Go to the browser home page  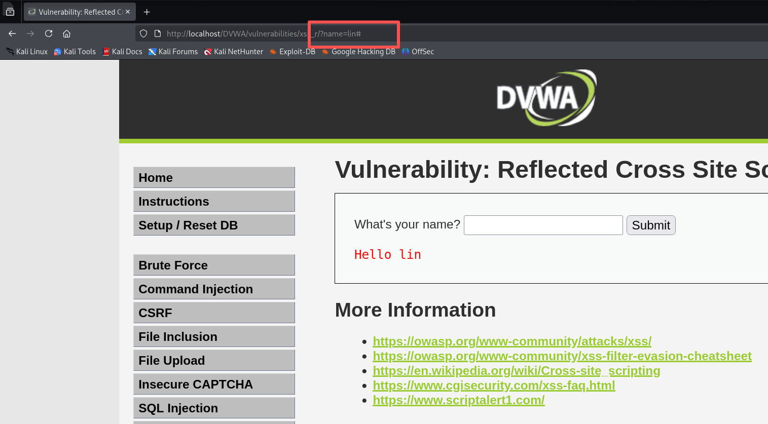coord(66,33)
